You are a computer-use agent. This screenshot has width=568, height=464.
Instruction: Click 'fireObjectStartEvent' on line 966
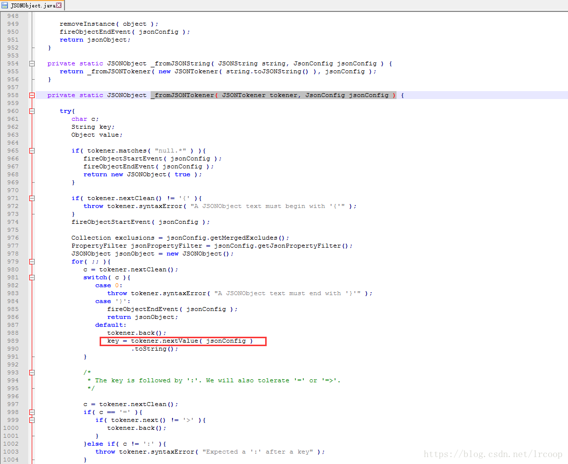point(123,158)
